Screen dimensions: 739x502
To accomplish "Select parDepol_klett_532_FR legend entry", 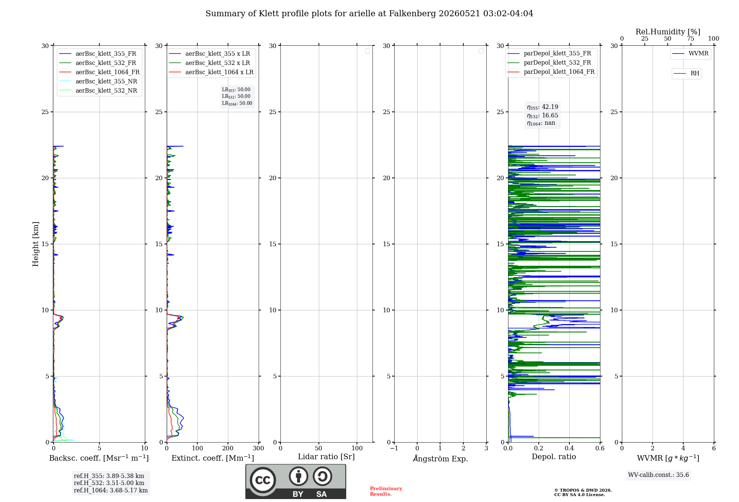I will point(549,62).
